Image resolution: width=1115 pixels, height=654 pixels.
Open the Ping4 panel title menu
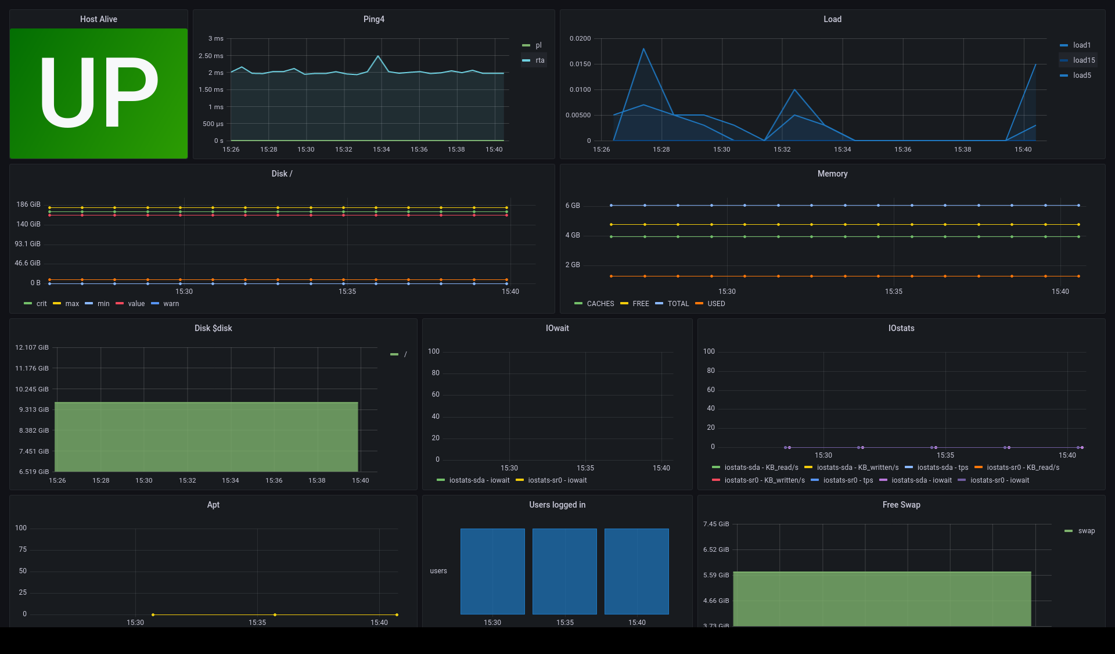[x=373, y=19]
